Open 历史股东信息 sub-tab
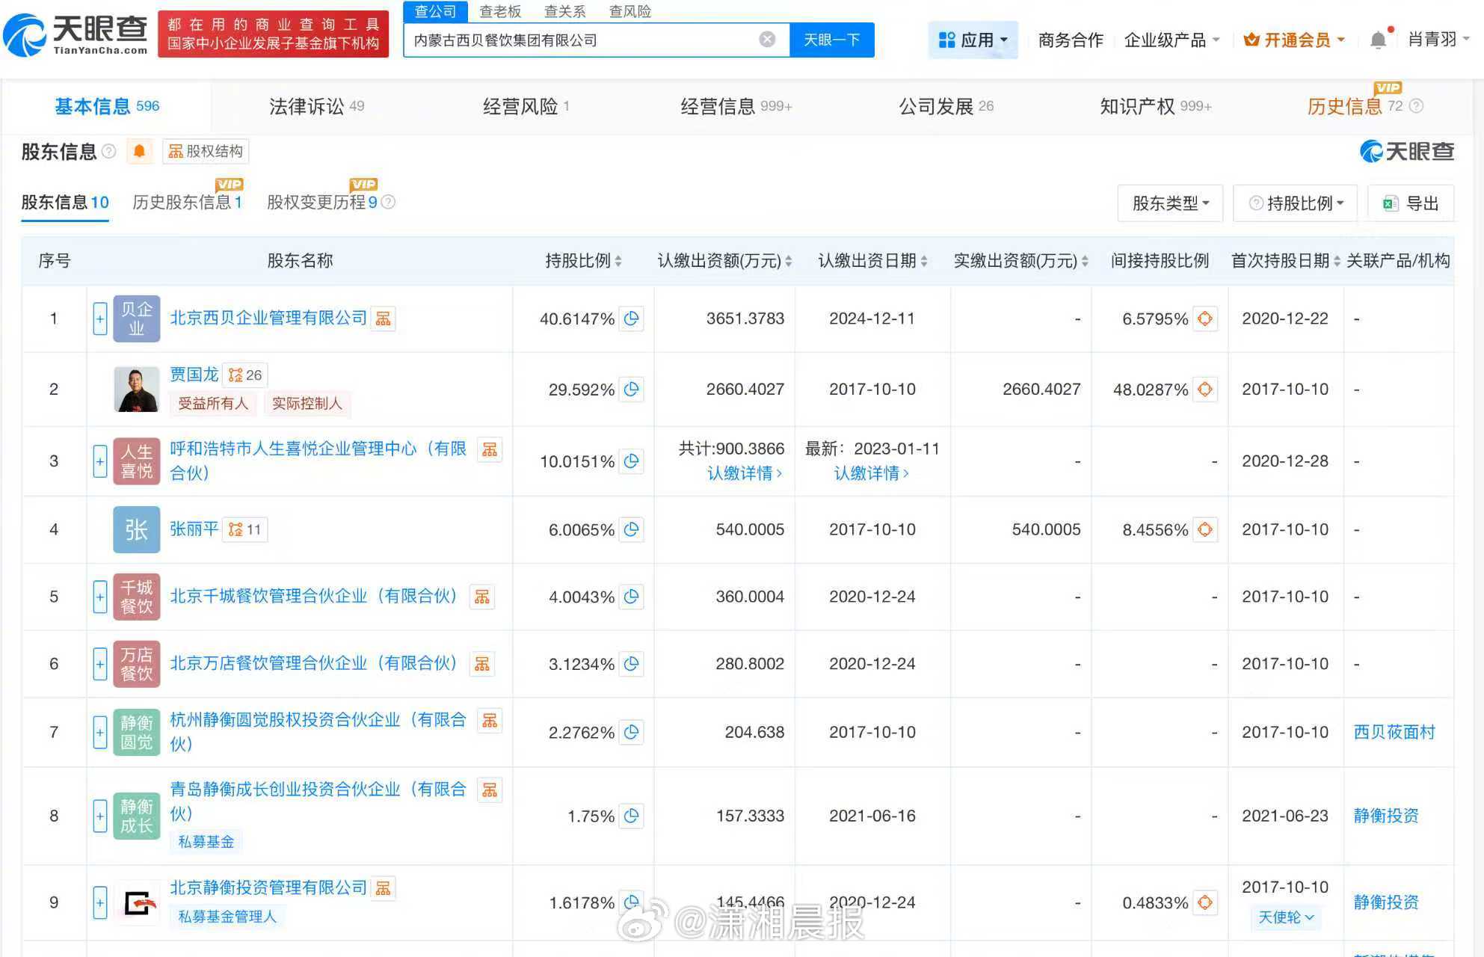The image size is (1484, 957). point(188,202)
